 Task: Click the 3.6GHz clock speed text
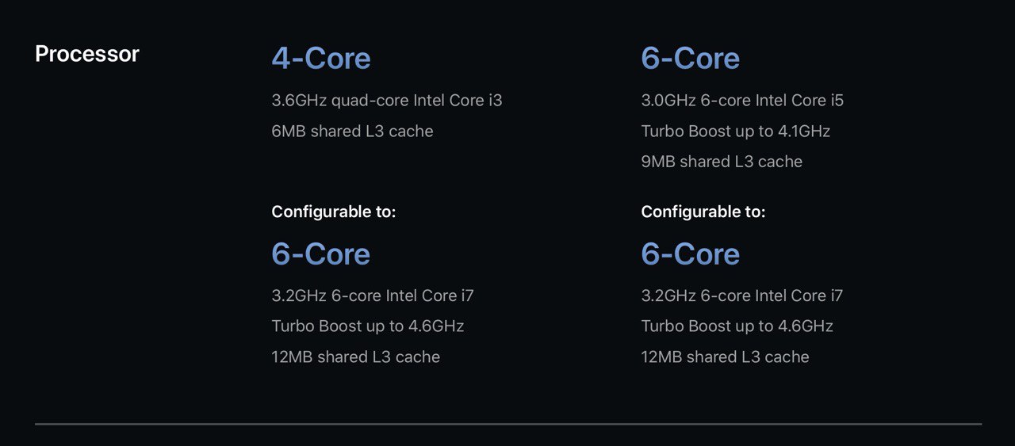(x=299, y=101)
